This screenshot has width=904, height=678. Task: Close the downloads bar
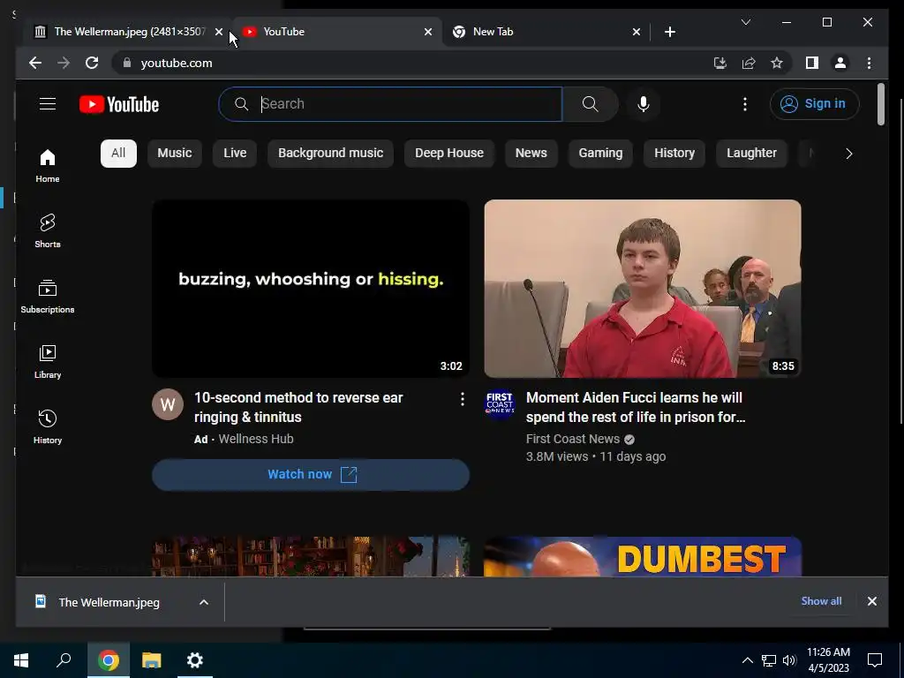click(871, 601)
